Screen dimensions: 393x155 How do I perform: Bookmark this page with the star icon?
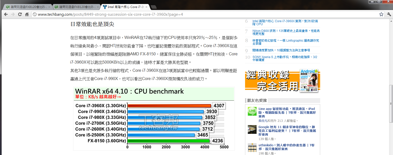381,14
